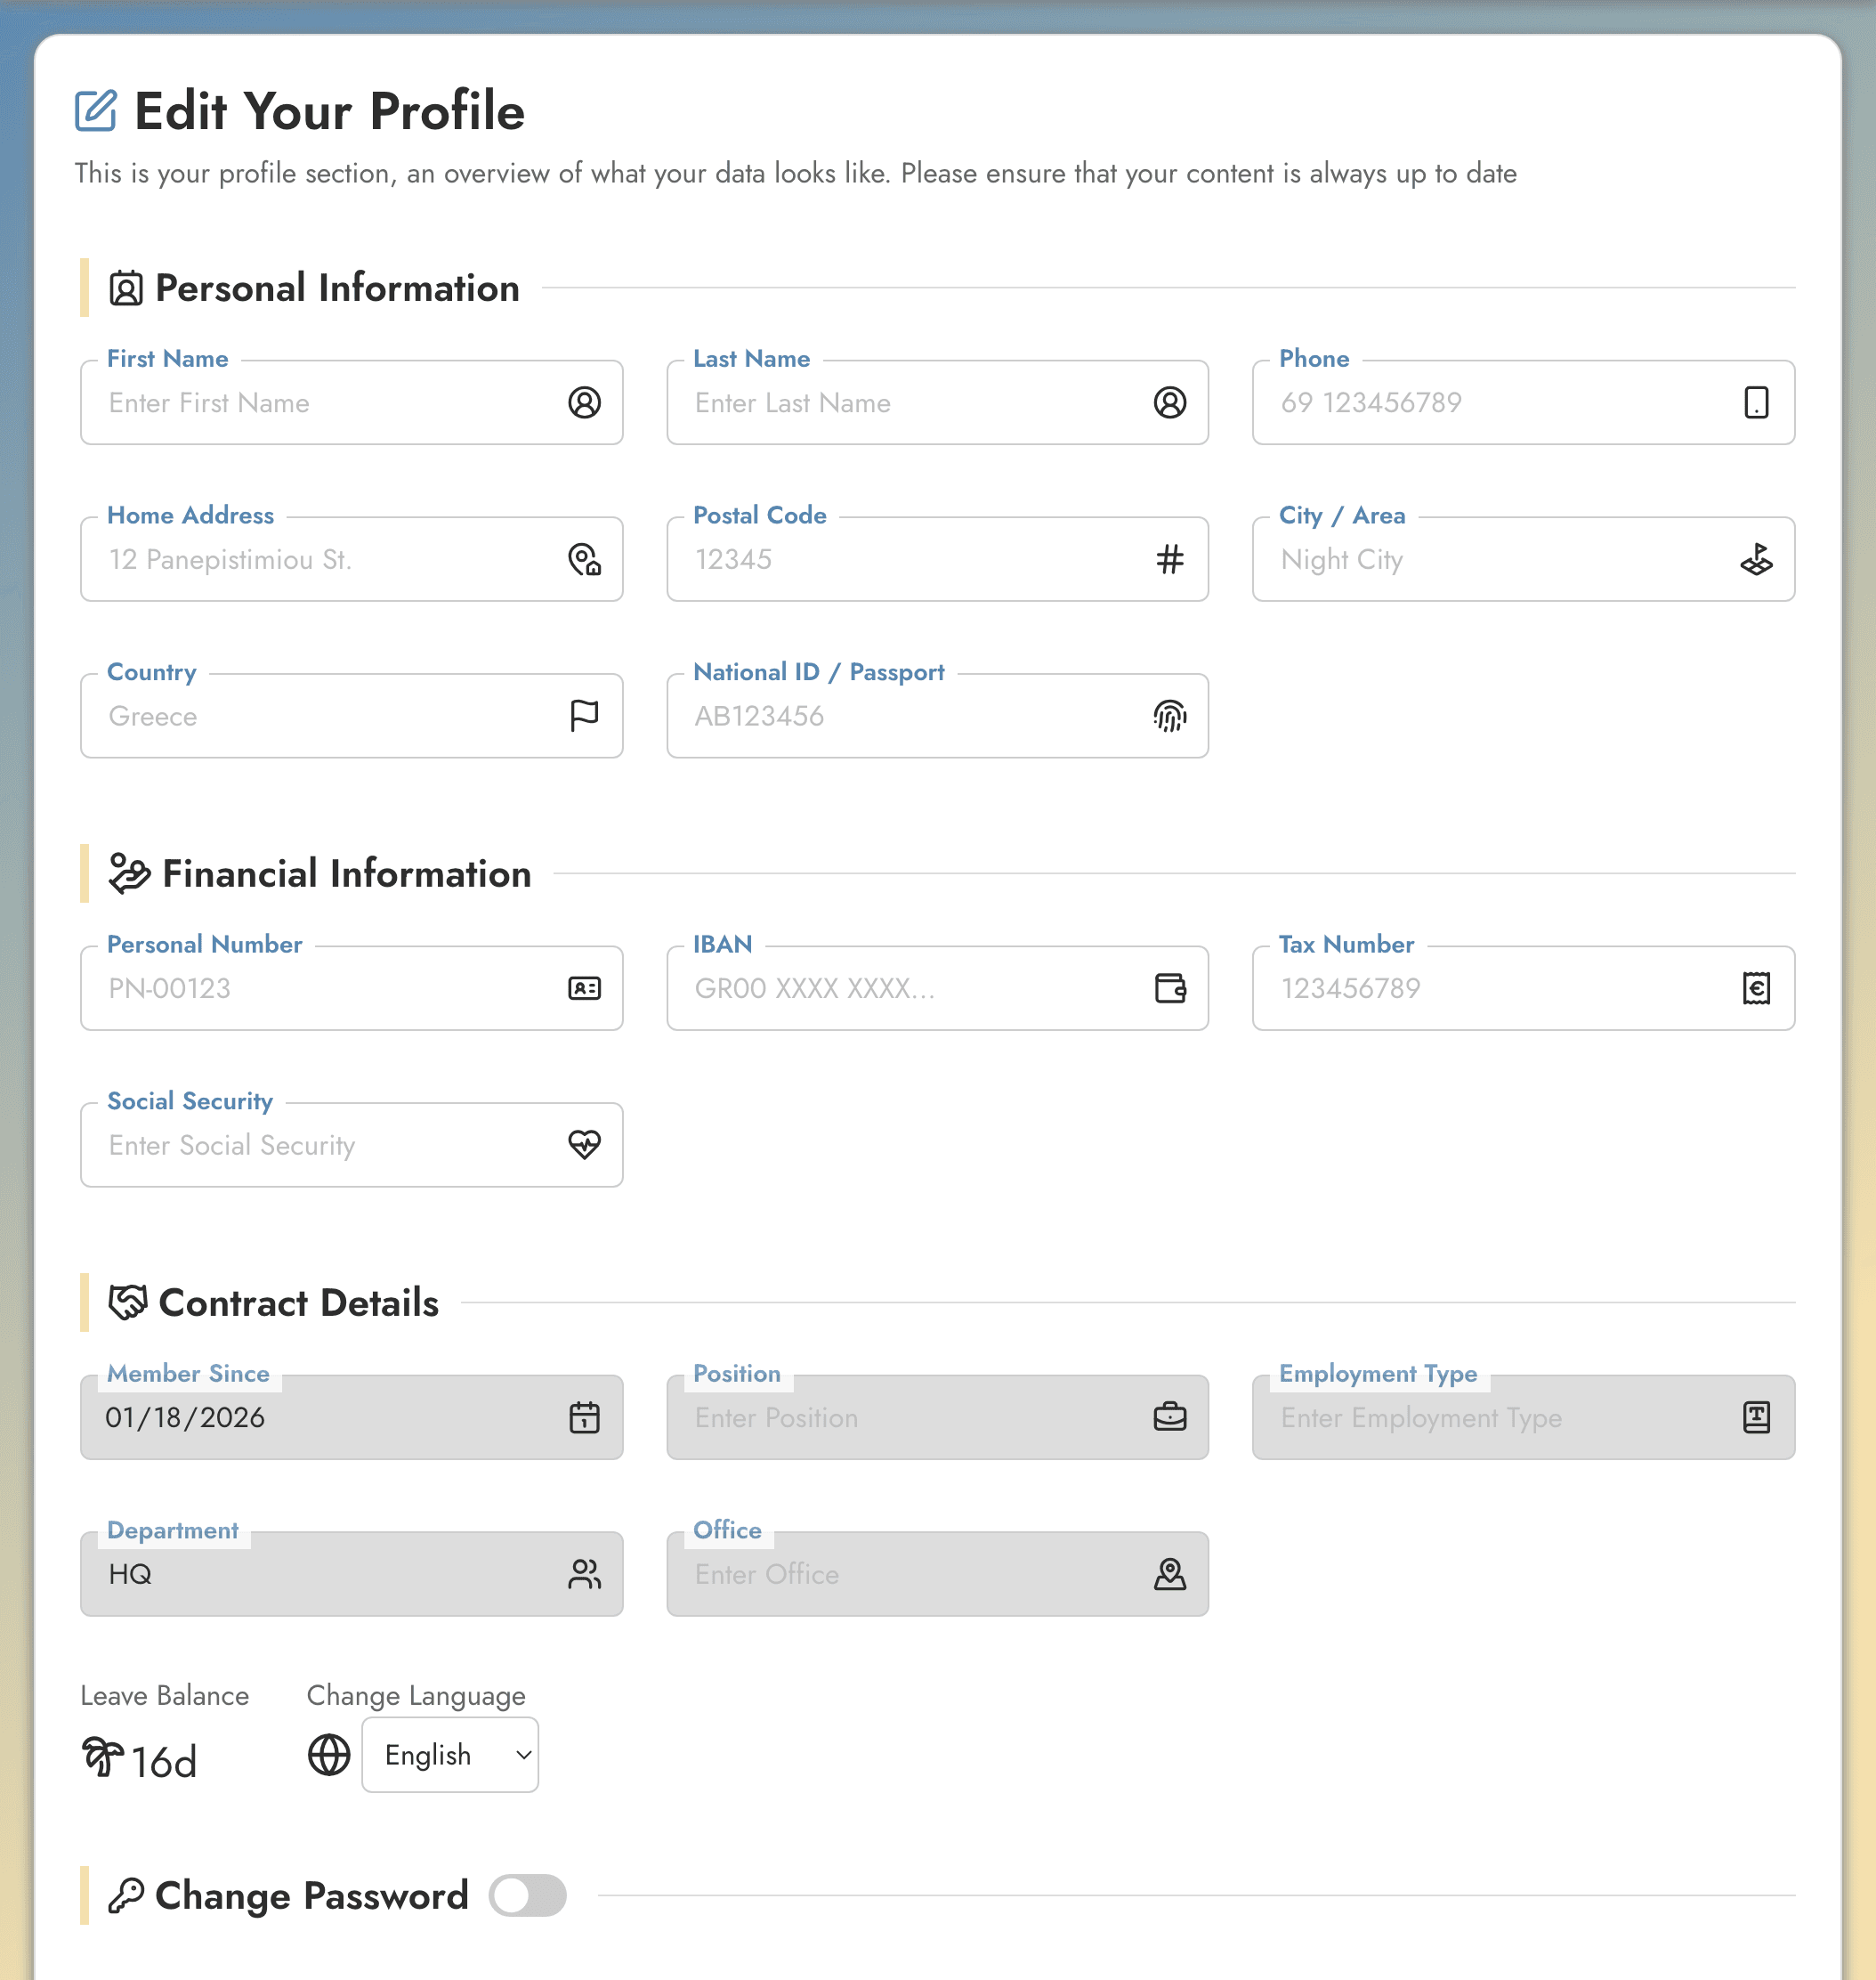Click the hash icon in Postal Code field
Image resolution: width=1876 pixels, height=1980 pixels.
1171,559
